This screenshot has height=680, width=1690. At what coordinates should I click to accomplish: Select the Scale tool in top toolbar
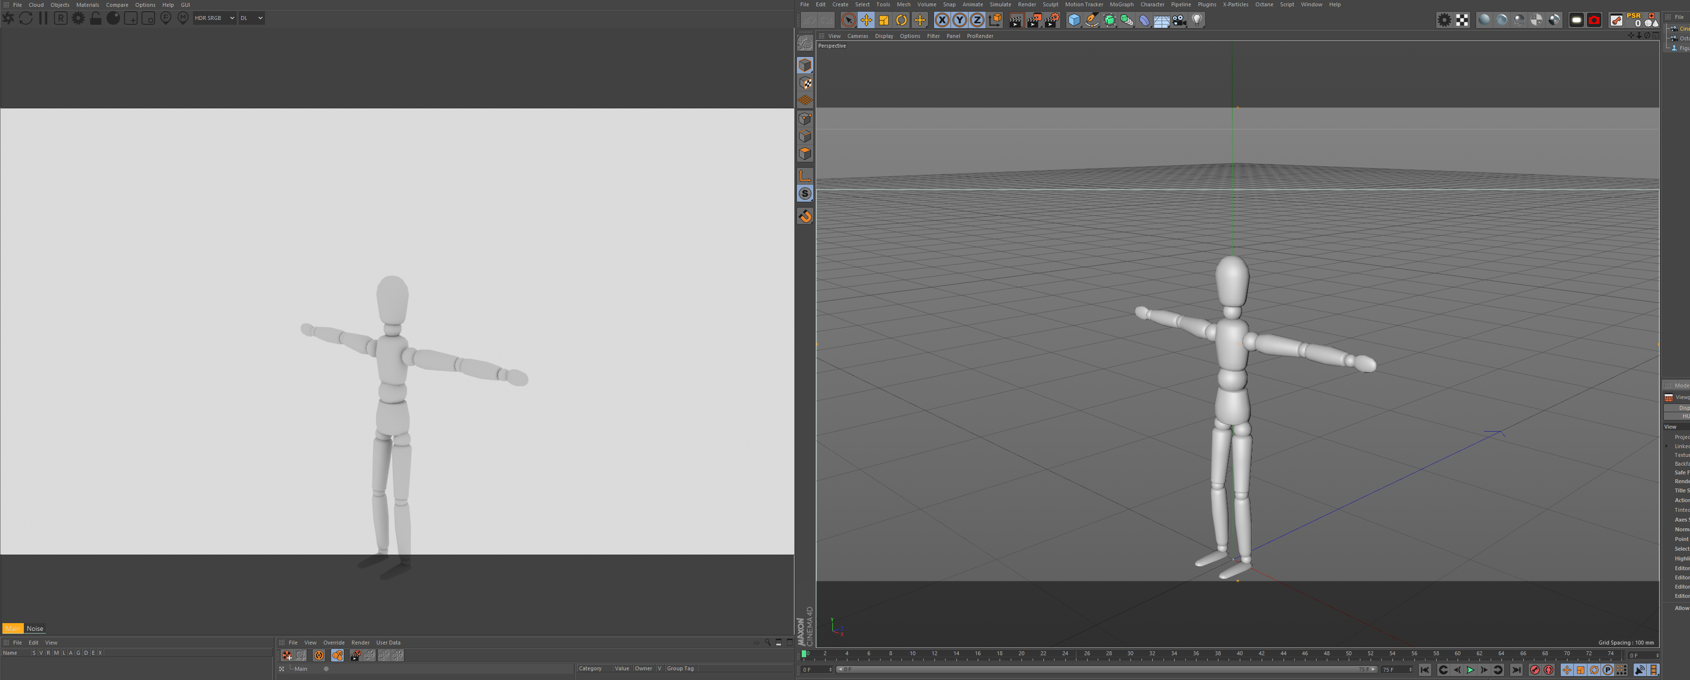884,20
